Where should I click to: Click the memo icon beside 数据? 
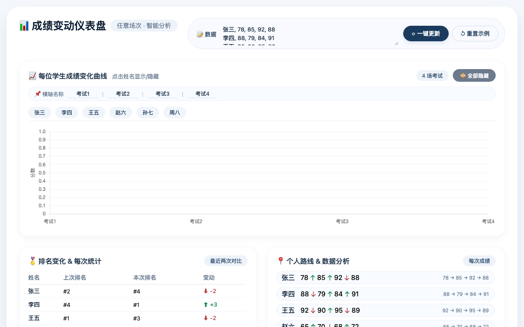click(200, 34)
